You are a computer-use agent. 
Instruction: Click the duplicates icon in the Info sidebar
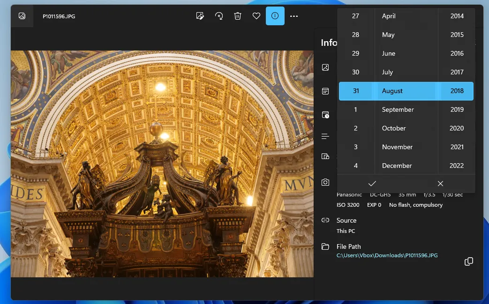click(325, 156)
